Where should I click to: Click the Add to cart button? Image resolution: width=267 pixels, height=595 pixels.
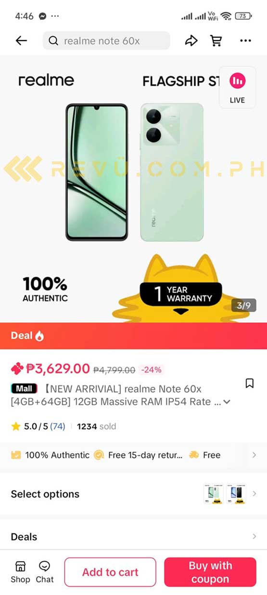(x=110, y=572)
